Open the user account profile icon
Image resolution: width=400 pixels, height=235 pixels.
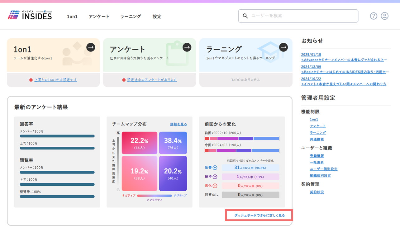(385, 16)
